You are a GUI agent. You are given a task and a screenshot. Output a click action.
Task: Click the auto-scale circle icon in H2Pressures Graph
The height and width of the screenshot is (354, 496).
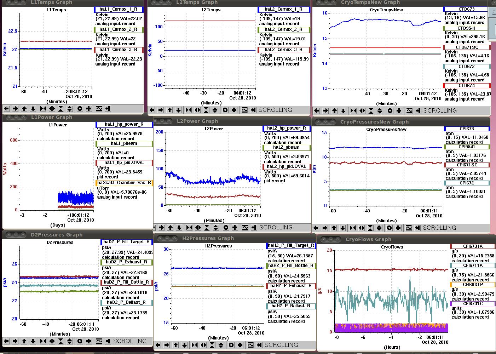coord(231,345)
